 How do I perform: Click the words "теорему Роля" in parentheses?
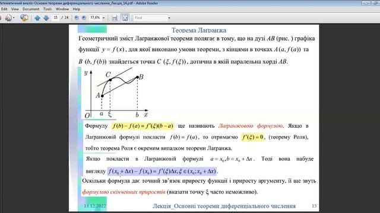pyautogui.click(x=287, y=137)
